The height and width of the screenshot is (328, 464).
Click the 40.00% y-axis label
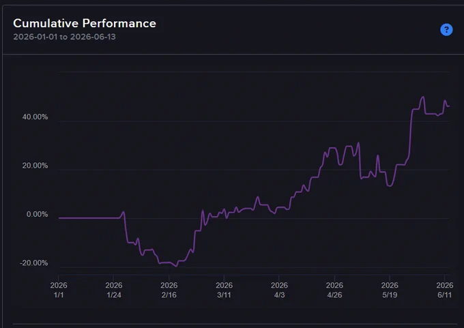35,117
